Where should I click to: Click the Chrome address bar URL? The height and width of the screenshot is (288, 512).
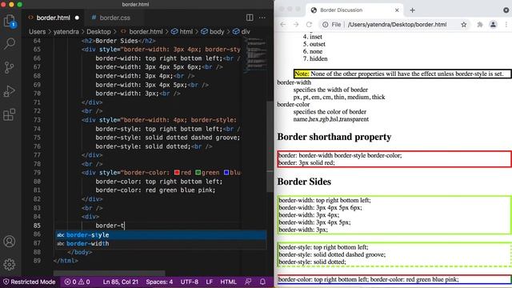[397, 25]
